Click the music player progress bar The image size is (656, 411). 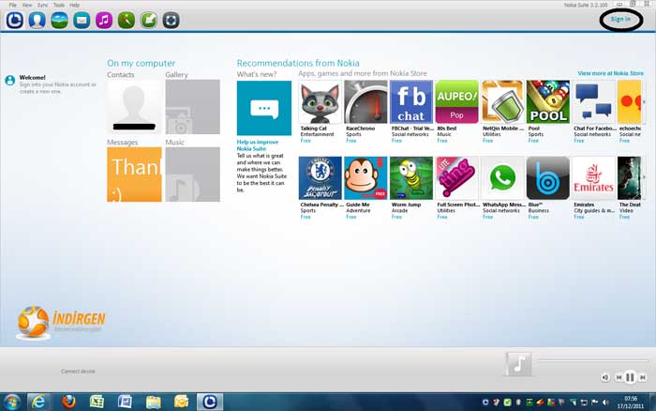593,360
